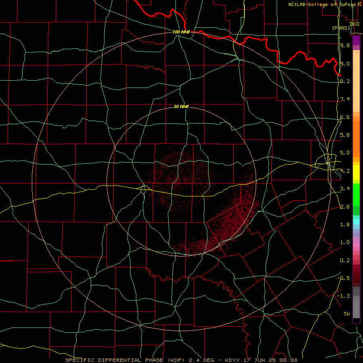Click the 6.6 legend scale value
The width and height of the screenshot is (363, 363).
pos(345,117)
